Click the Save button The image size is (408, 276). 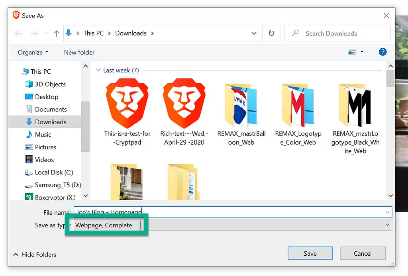pyautogui.click(x=310, y=253)
